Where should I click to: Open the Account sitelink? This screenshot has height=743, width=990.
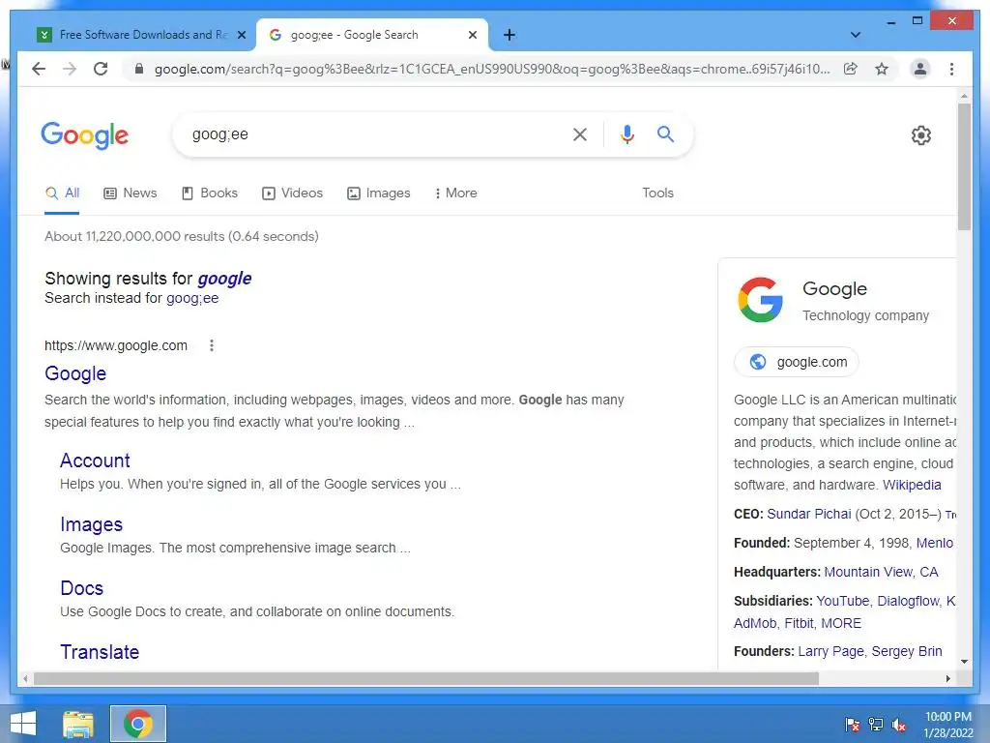pyautogui.click(x=96, y=461)
